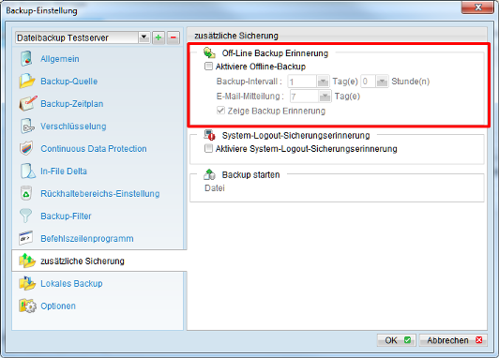Screen dimensions: 499x358
Task: Click the Backup starten section icon
Action: (209, 174)
